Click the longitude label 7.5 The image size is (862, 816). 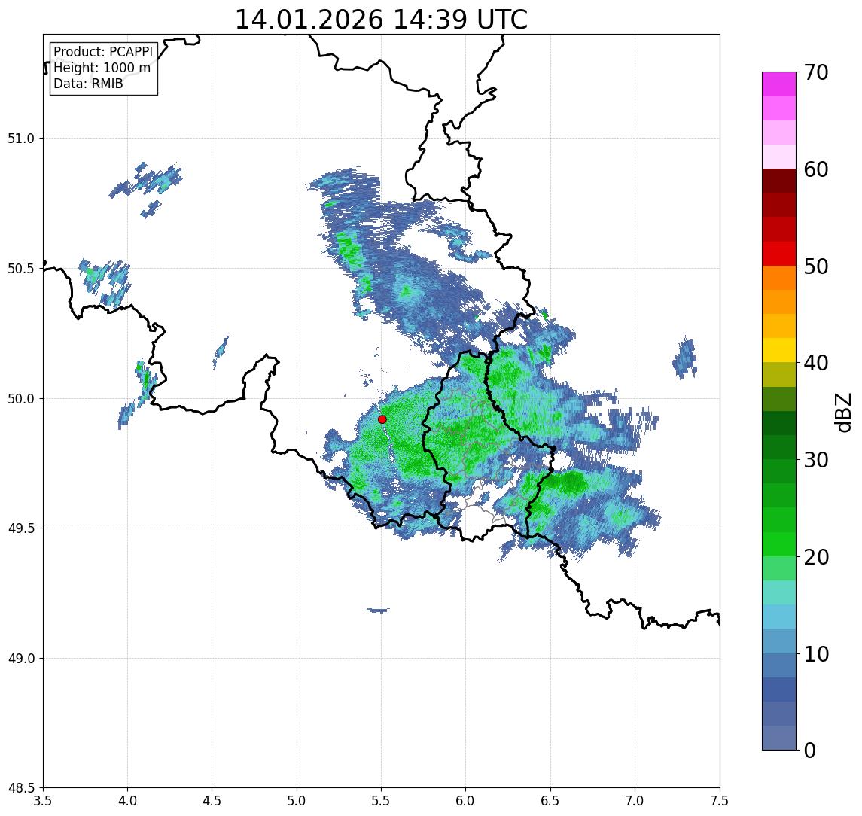pyautogui.click(x=720, y=801)
